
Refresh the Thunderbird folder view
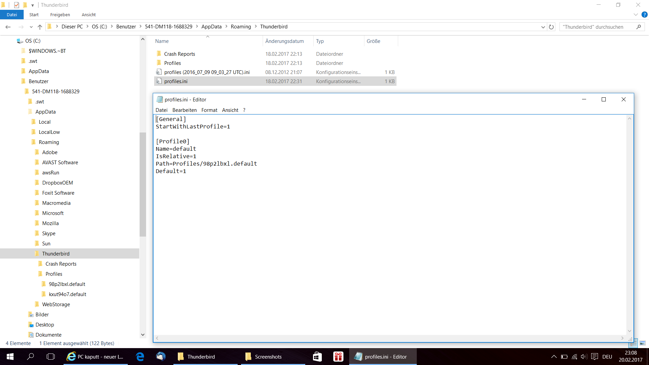click(x=551, y=27)
